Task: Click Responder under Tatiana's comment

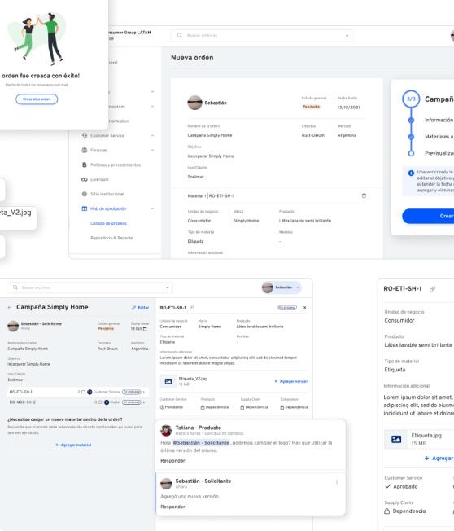Action: pyautogui.click(x=172, y=461)
